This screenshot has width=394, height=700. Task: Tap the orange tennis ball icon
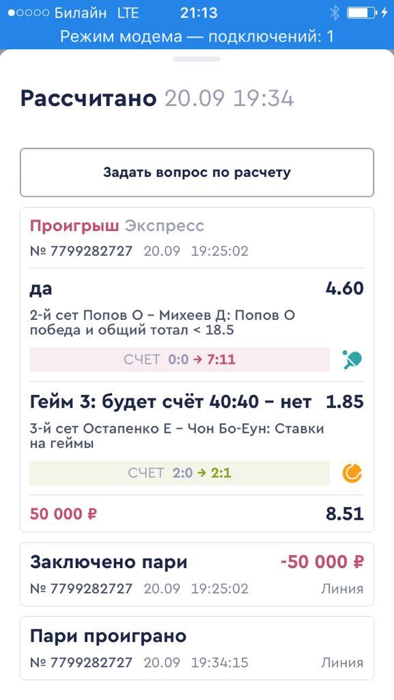click(x=352, y=473)
